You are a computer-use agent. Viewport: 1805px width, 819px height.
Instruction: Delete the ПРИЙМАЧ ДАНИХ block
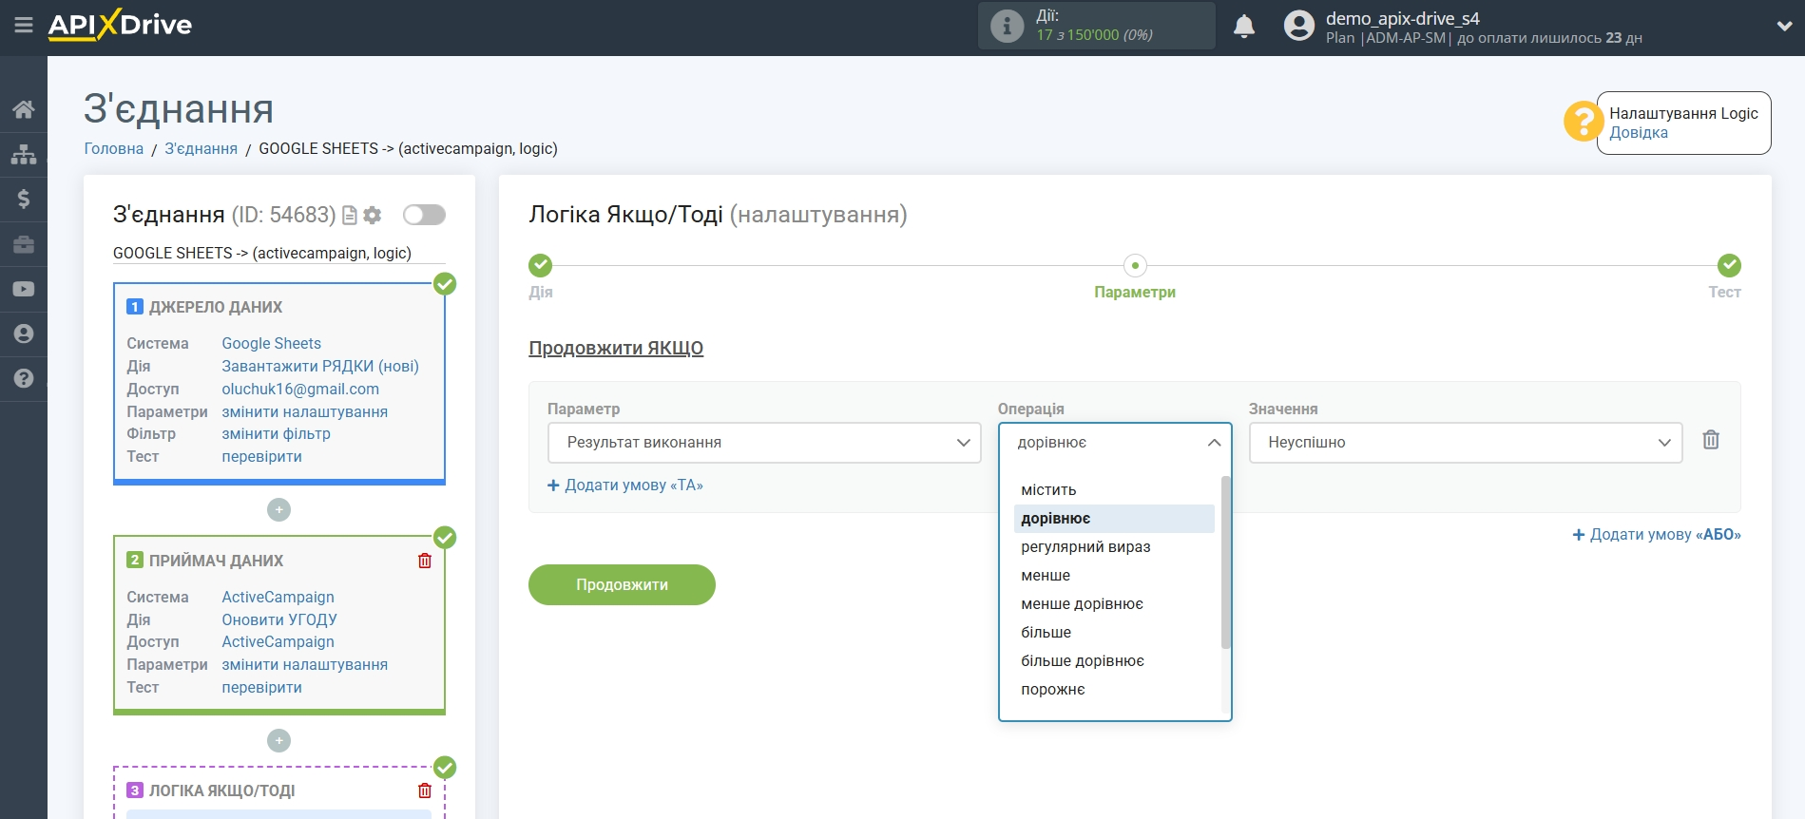(x=425, y=561)
